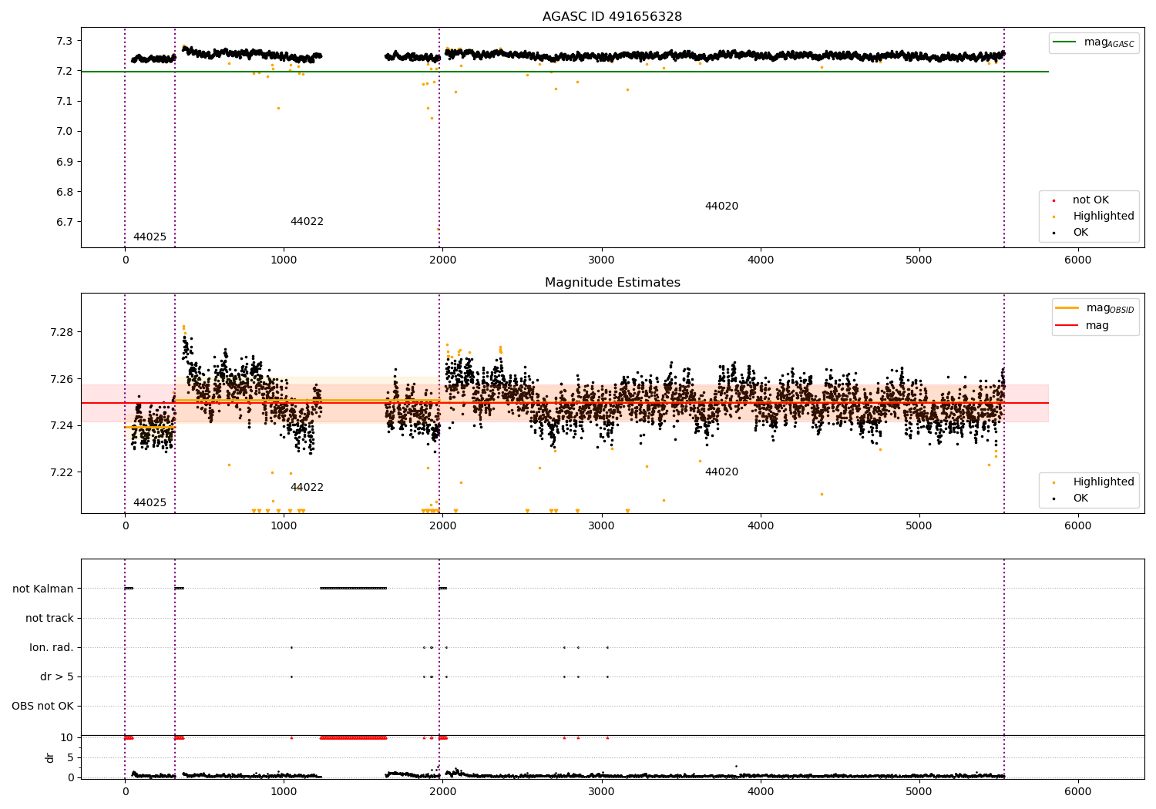Click the 7.0 y-axis tick label

pyautogui.click(x=65, y=131)
